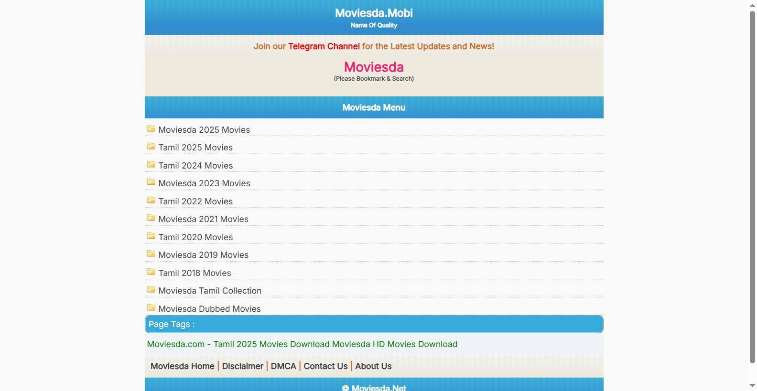Browse the Tamil 2018 Movies link
The image size is (757, 391).
[195, 273]
